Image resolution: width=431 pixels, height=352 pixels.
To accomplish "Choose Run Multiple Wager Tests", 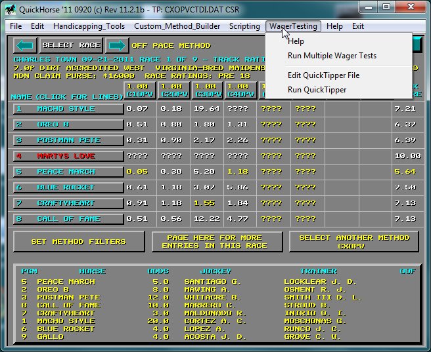I will pos(332,56).
